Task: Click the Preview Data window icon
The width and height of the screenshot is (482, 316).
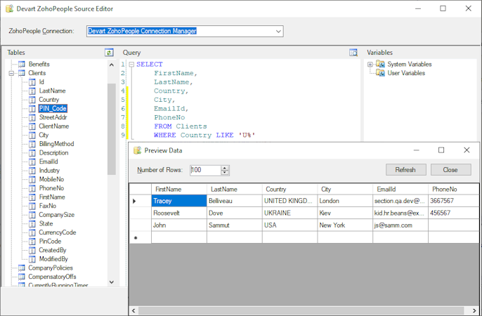Action: point(138,150)
